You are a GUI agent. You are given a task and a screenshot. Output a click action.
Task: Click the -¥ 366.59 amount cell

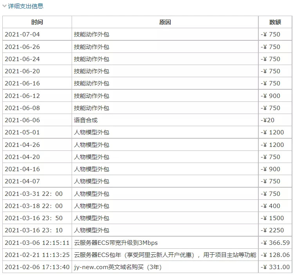click(275, 243)
